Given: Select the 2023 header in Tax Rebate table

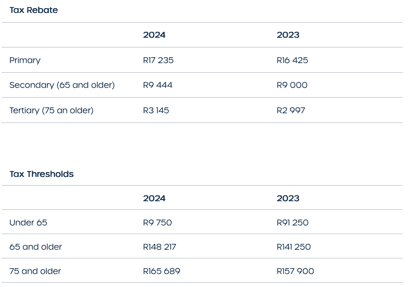Looking at the screenshot, I should (x=288, y=35).
